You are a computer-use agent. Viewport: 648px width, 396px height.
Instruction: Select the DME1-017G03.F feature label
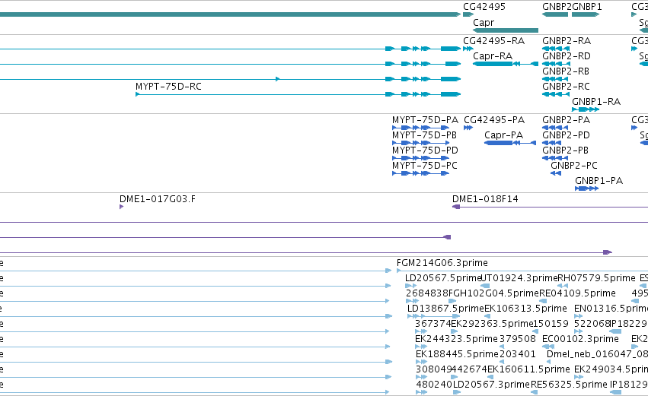click(x=158, y=199)
